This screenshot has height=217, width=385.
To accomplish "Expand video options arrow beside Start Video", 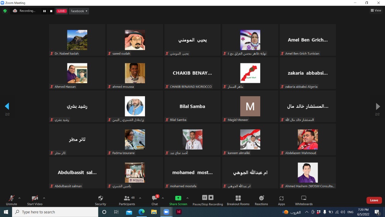I will tap(44, 198).
